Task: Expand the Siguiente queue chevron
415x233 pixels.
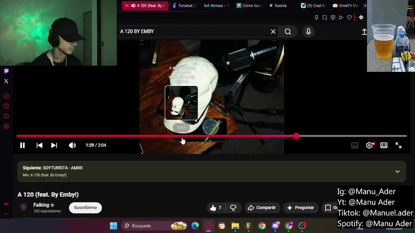Action: [397, 172]
